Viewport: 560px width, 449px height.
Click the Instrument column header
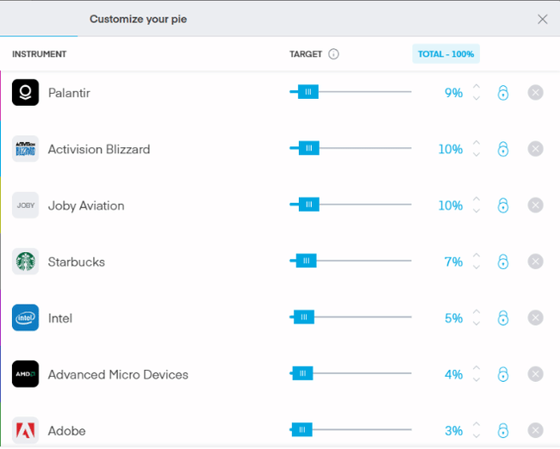click(40, 54)
